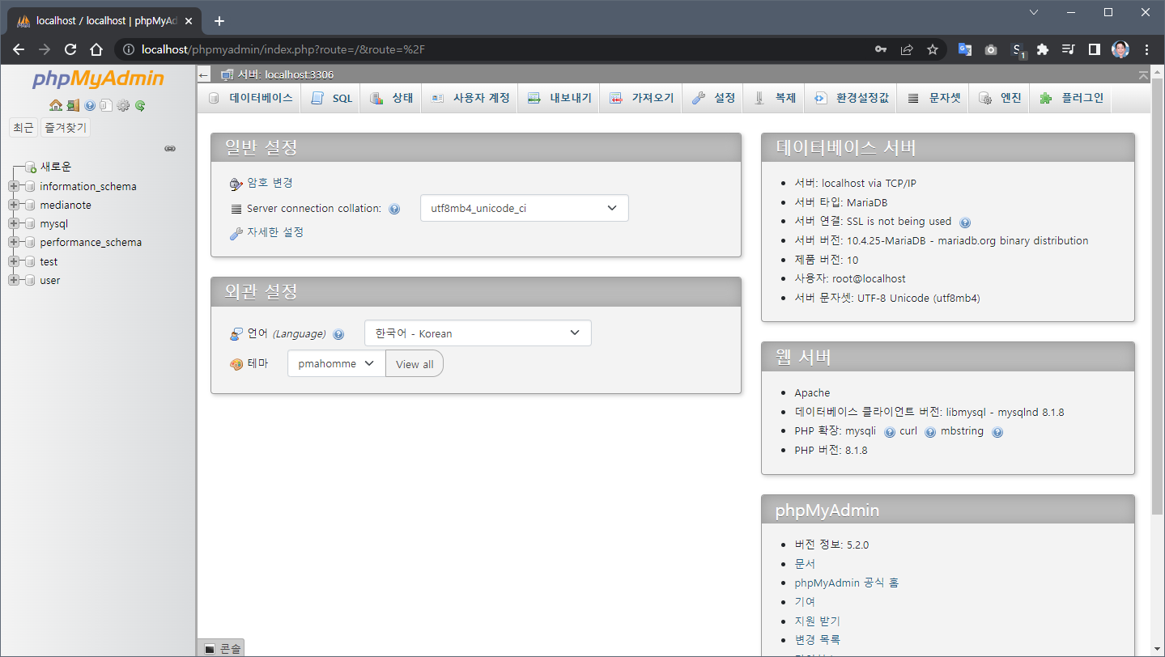1165x657 pixels.
Task: Reload navigation panel with green refresh icon
Action: pos(140,105)
